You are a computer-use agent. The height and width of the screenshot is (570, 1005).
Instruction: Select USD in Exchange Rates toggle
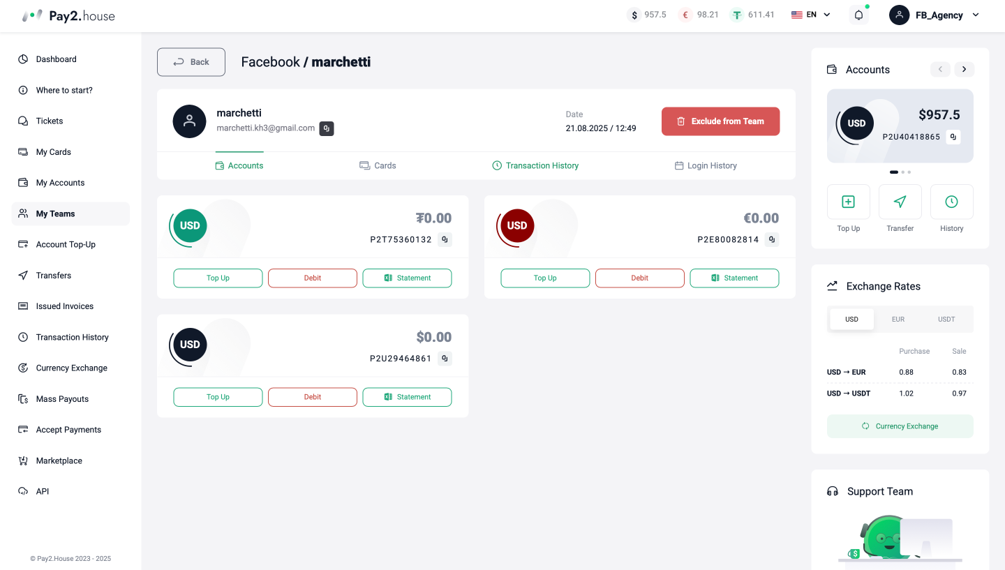coord(851,320)
